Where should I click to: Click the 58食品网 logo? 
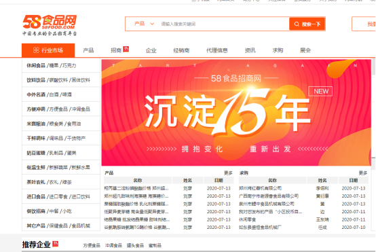click(x=50, y=25)
